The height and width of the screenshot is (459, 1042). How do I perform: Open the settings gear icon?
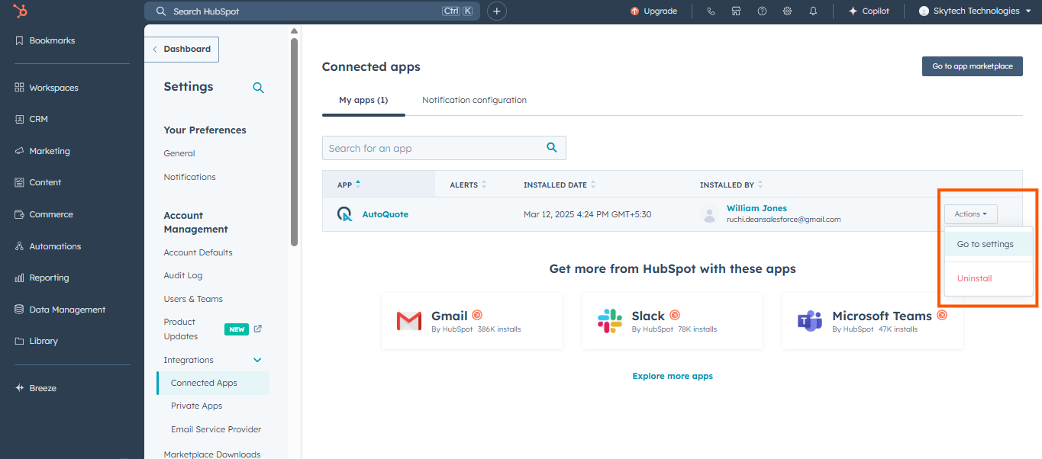[x=787, y=11]
